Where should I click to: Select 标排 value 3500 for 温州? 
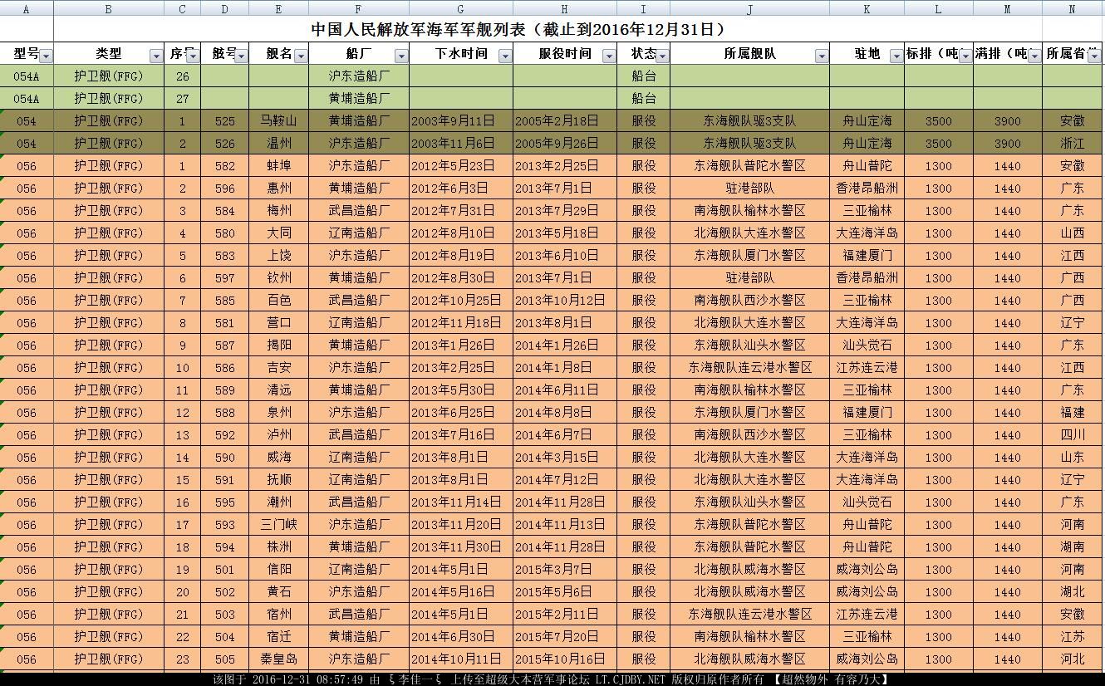(939, 143)
